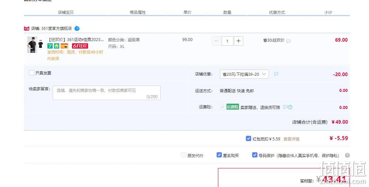Screen dimensions: 369x187
Task: Toggle the 运费险 checkbox
Action: click(x=222, y=107)
